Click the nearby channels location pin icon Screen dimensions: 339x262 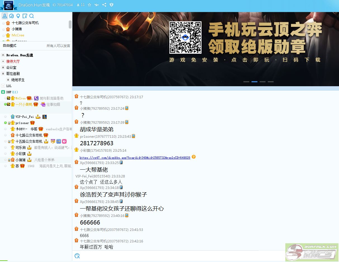click(18, 16)
